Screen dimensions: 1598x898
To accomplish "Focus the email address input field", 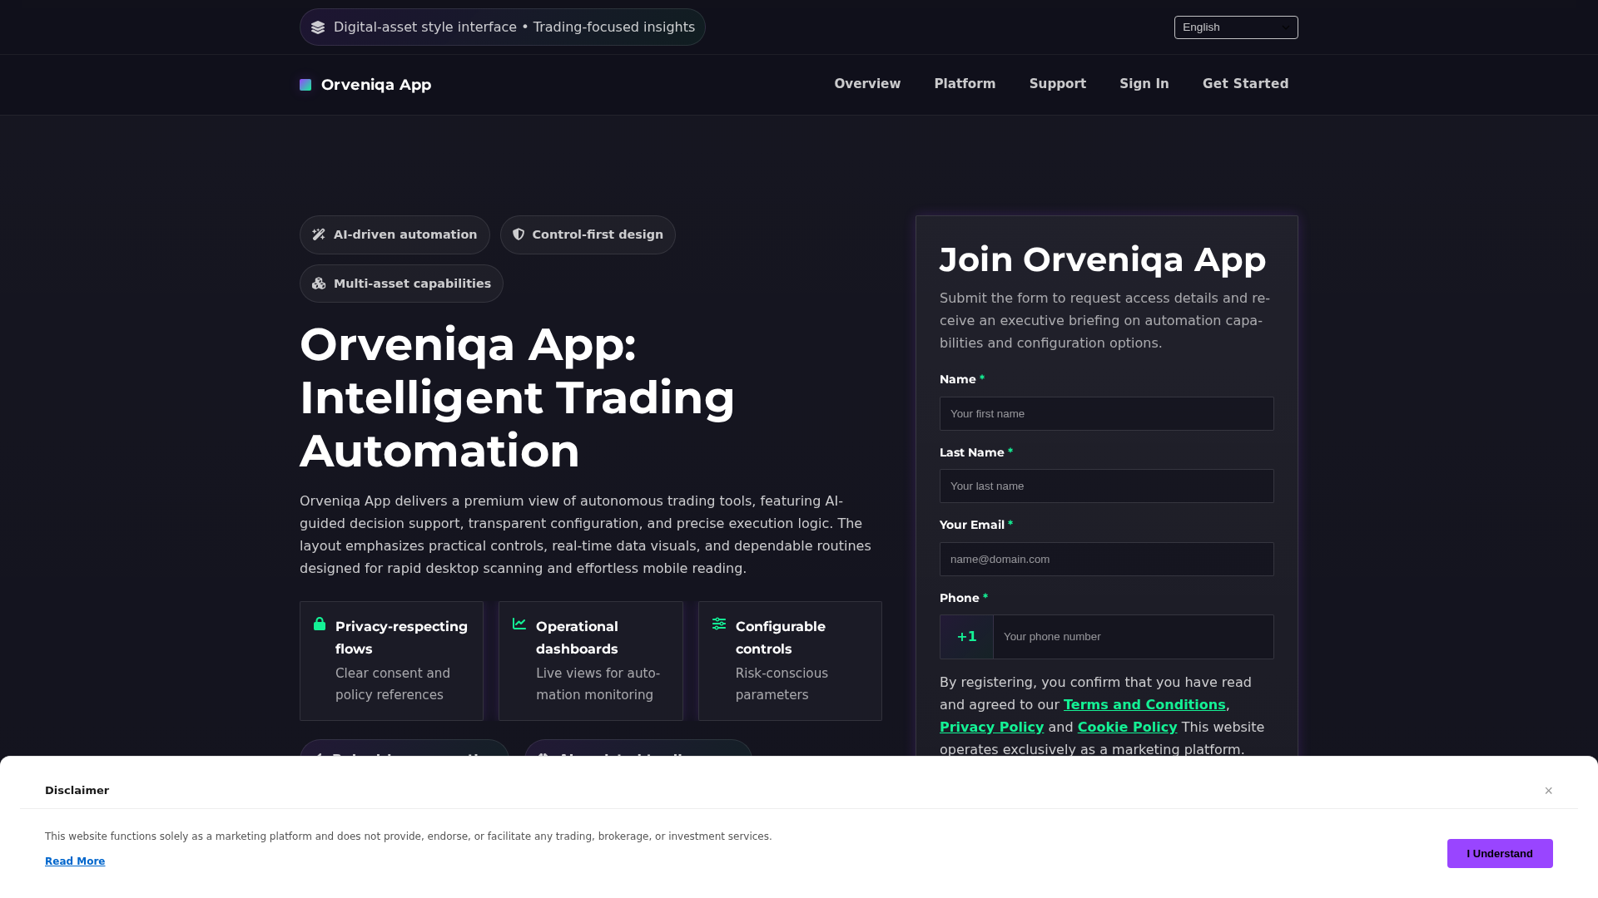I will 1106,560.
